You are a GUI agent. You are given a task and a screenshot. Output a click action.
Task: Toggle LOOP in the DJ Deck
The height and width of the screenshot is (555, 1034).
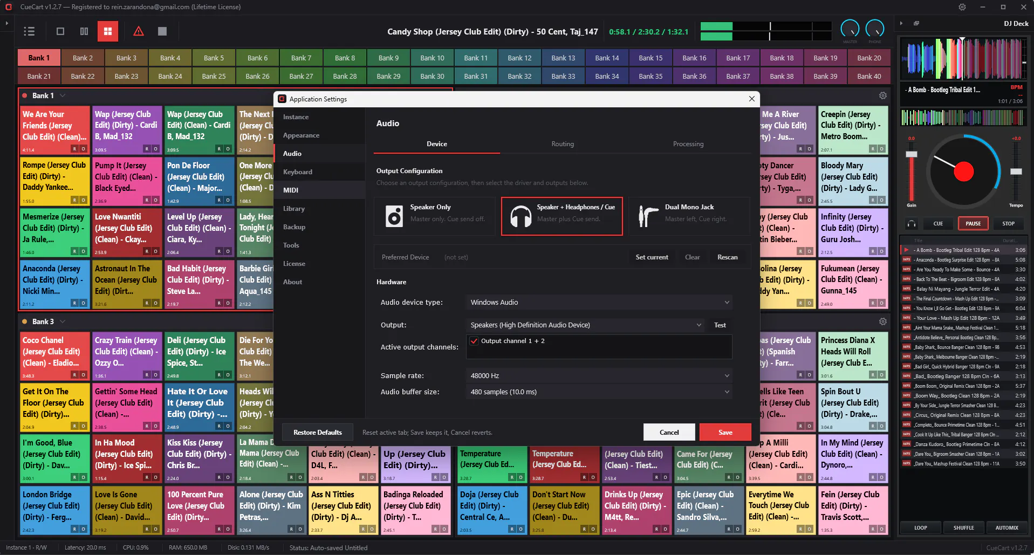point(921,528)
